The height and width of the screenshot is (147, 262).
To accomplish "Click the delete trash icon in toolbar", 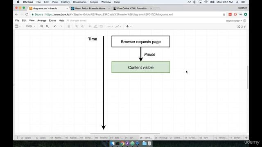I will (69, 26).
